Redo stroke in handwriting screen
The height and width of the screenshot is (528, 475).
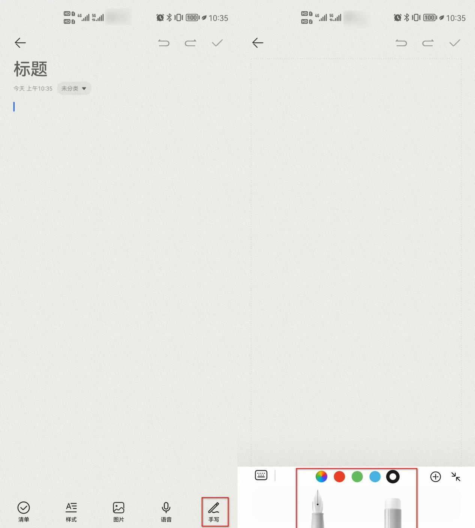point(428,43)
